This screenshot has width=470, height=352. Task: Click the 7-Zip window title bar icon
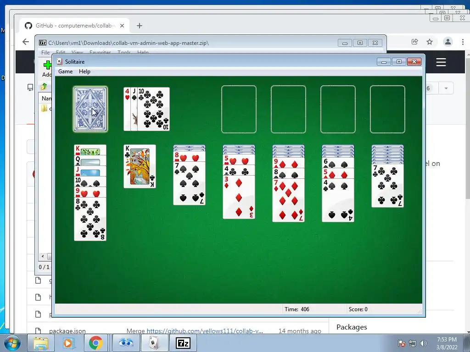[43, 43]
